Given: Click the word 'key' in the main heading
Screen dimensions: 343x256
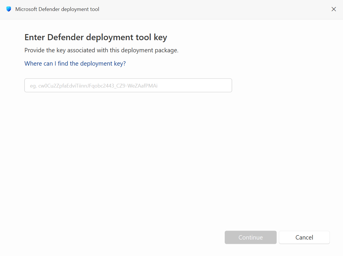Looking at the screenshot, I should point(161,37).
